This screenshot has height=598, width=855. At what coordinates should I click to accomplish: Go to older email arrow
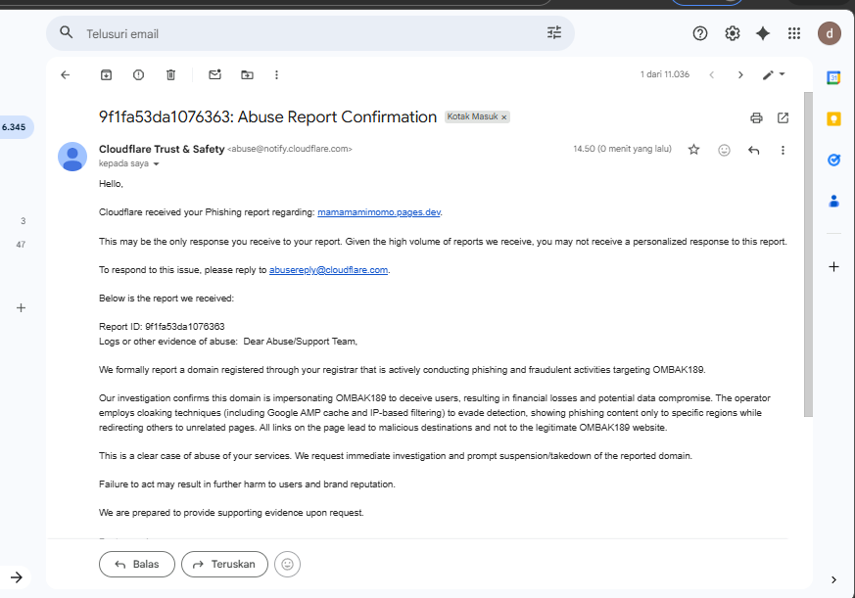(740, 74)
